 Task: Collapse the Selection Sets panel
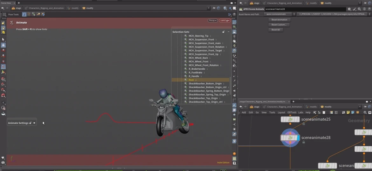(x=229, y=32)
